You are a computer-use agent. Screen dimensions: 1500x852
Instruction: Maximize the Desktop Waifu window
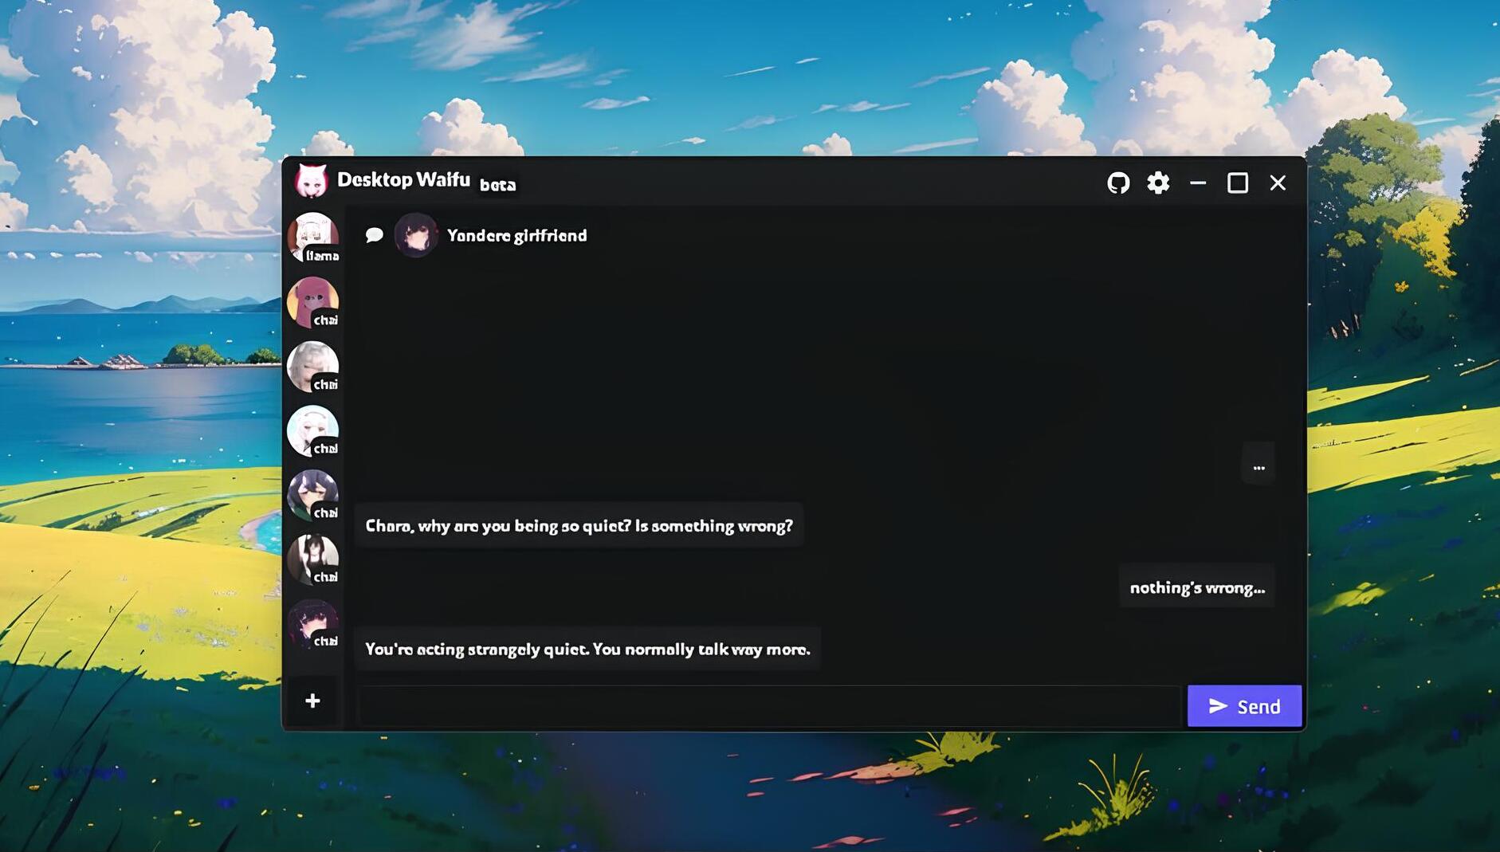[1238, 183]
